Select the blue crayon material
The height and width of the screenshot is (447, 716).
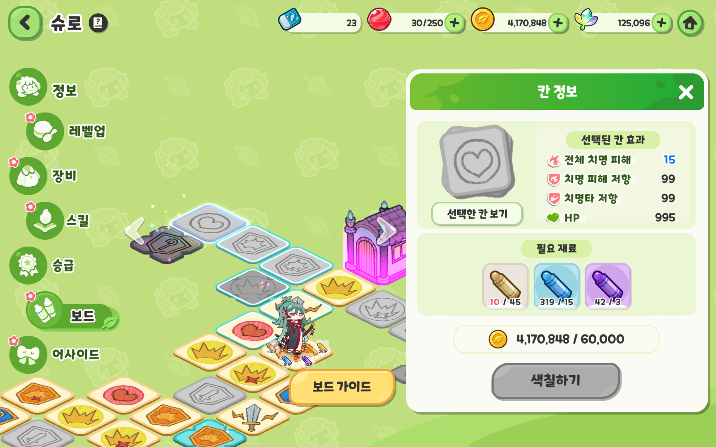(557, 286)
